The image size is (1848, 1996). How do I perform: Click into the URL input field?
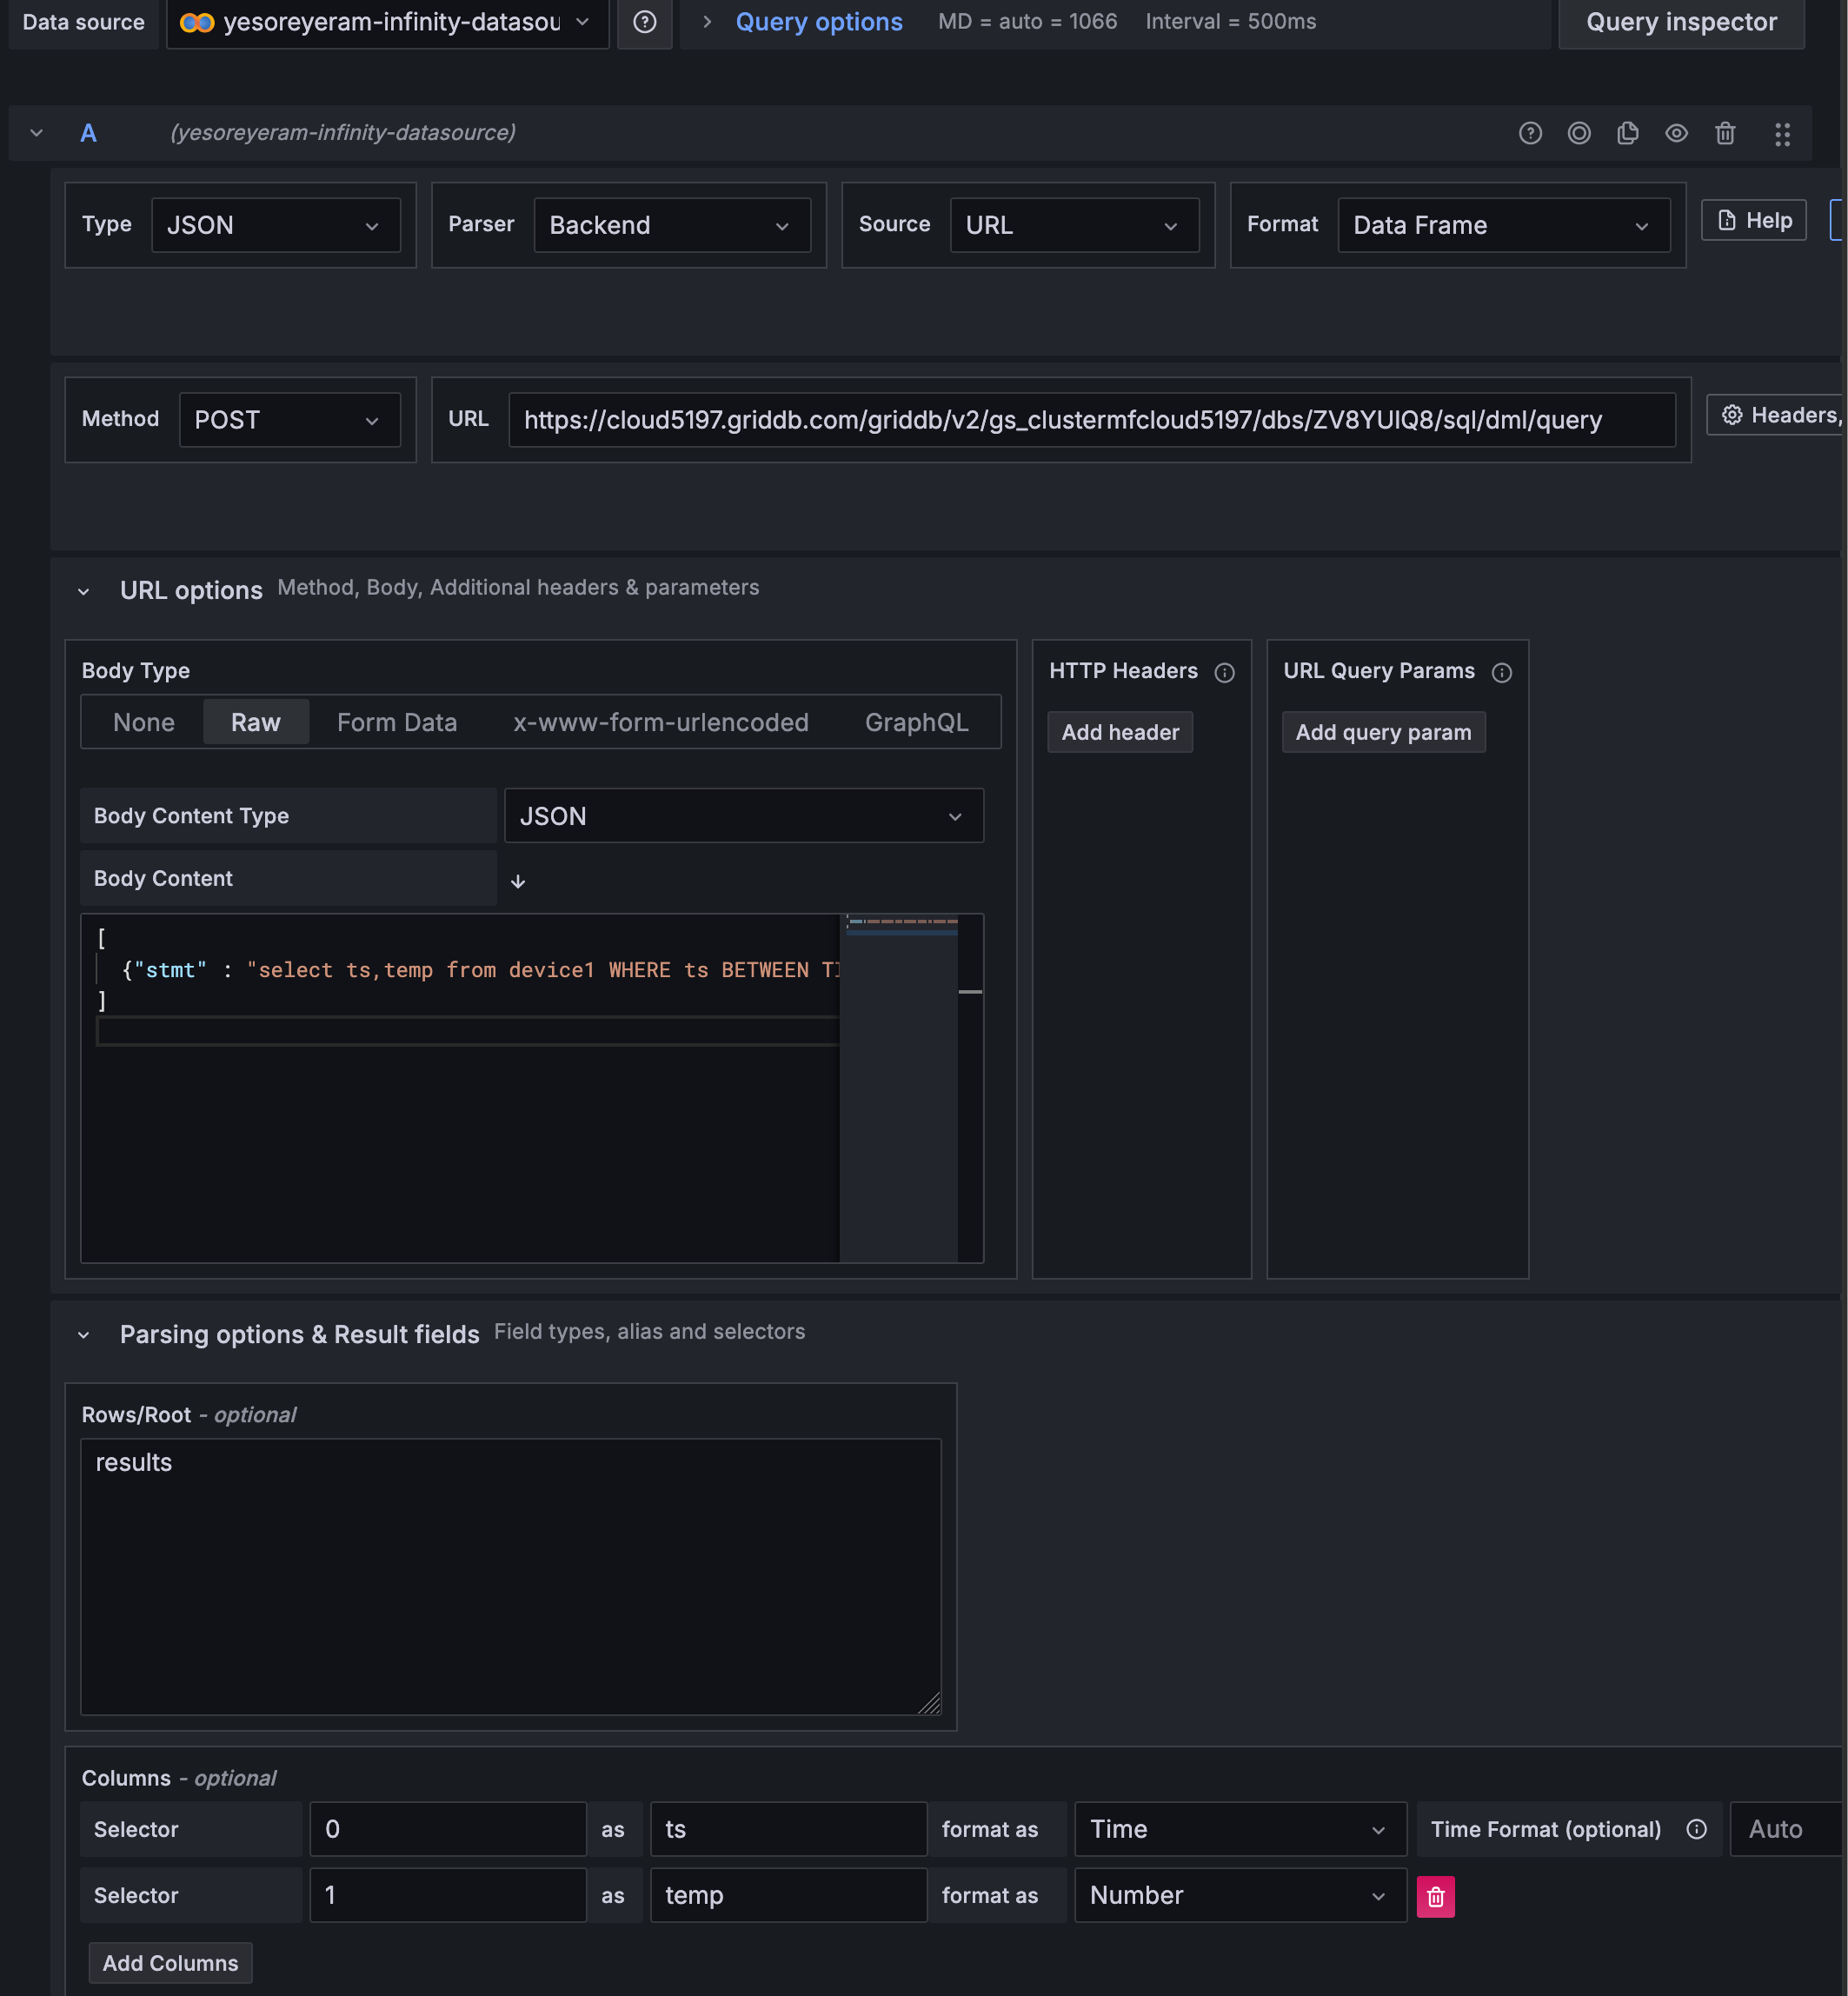[x=1091, y=420]
